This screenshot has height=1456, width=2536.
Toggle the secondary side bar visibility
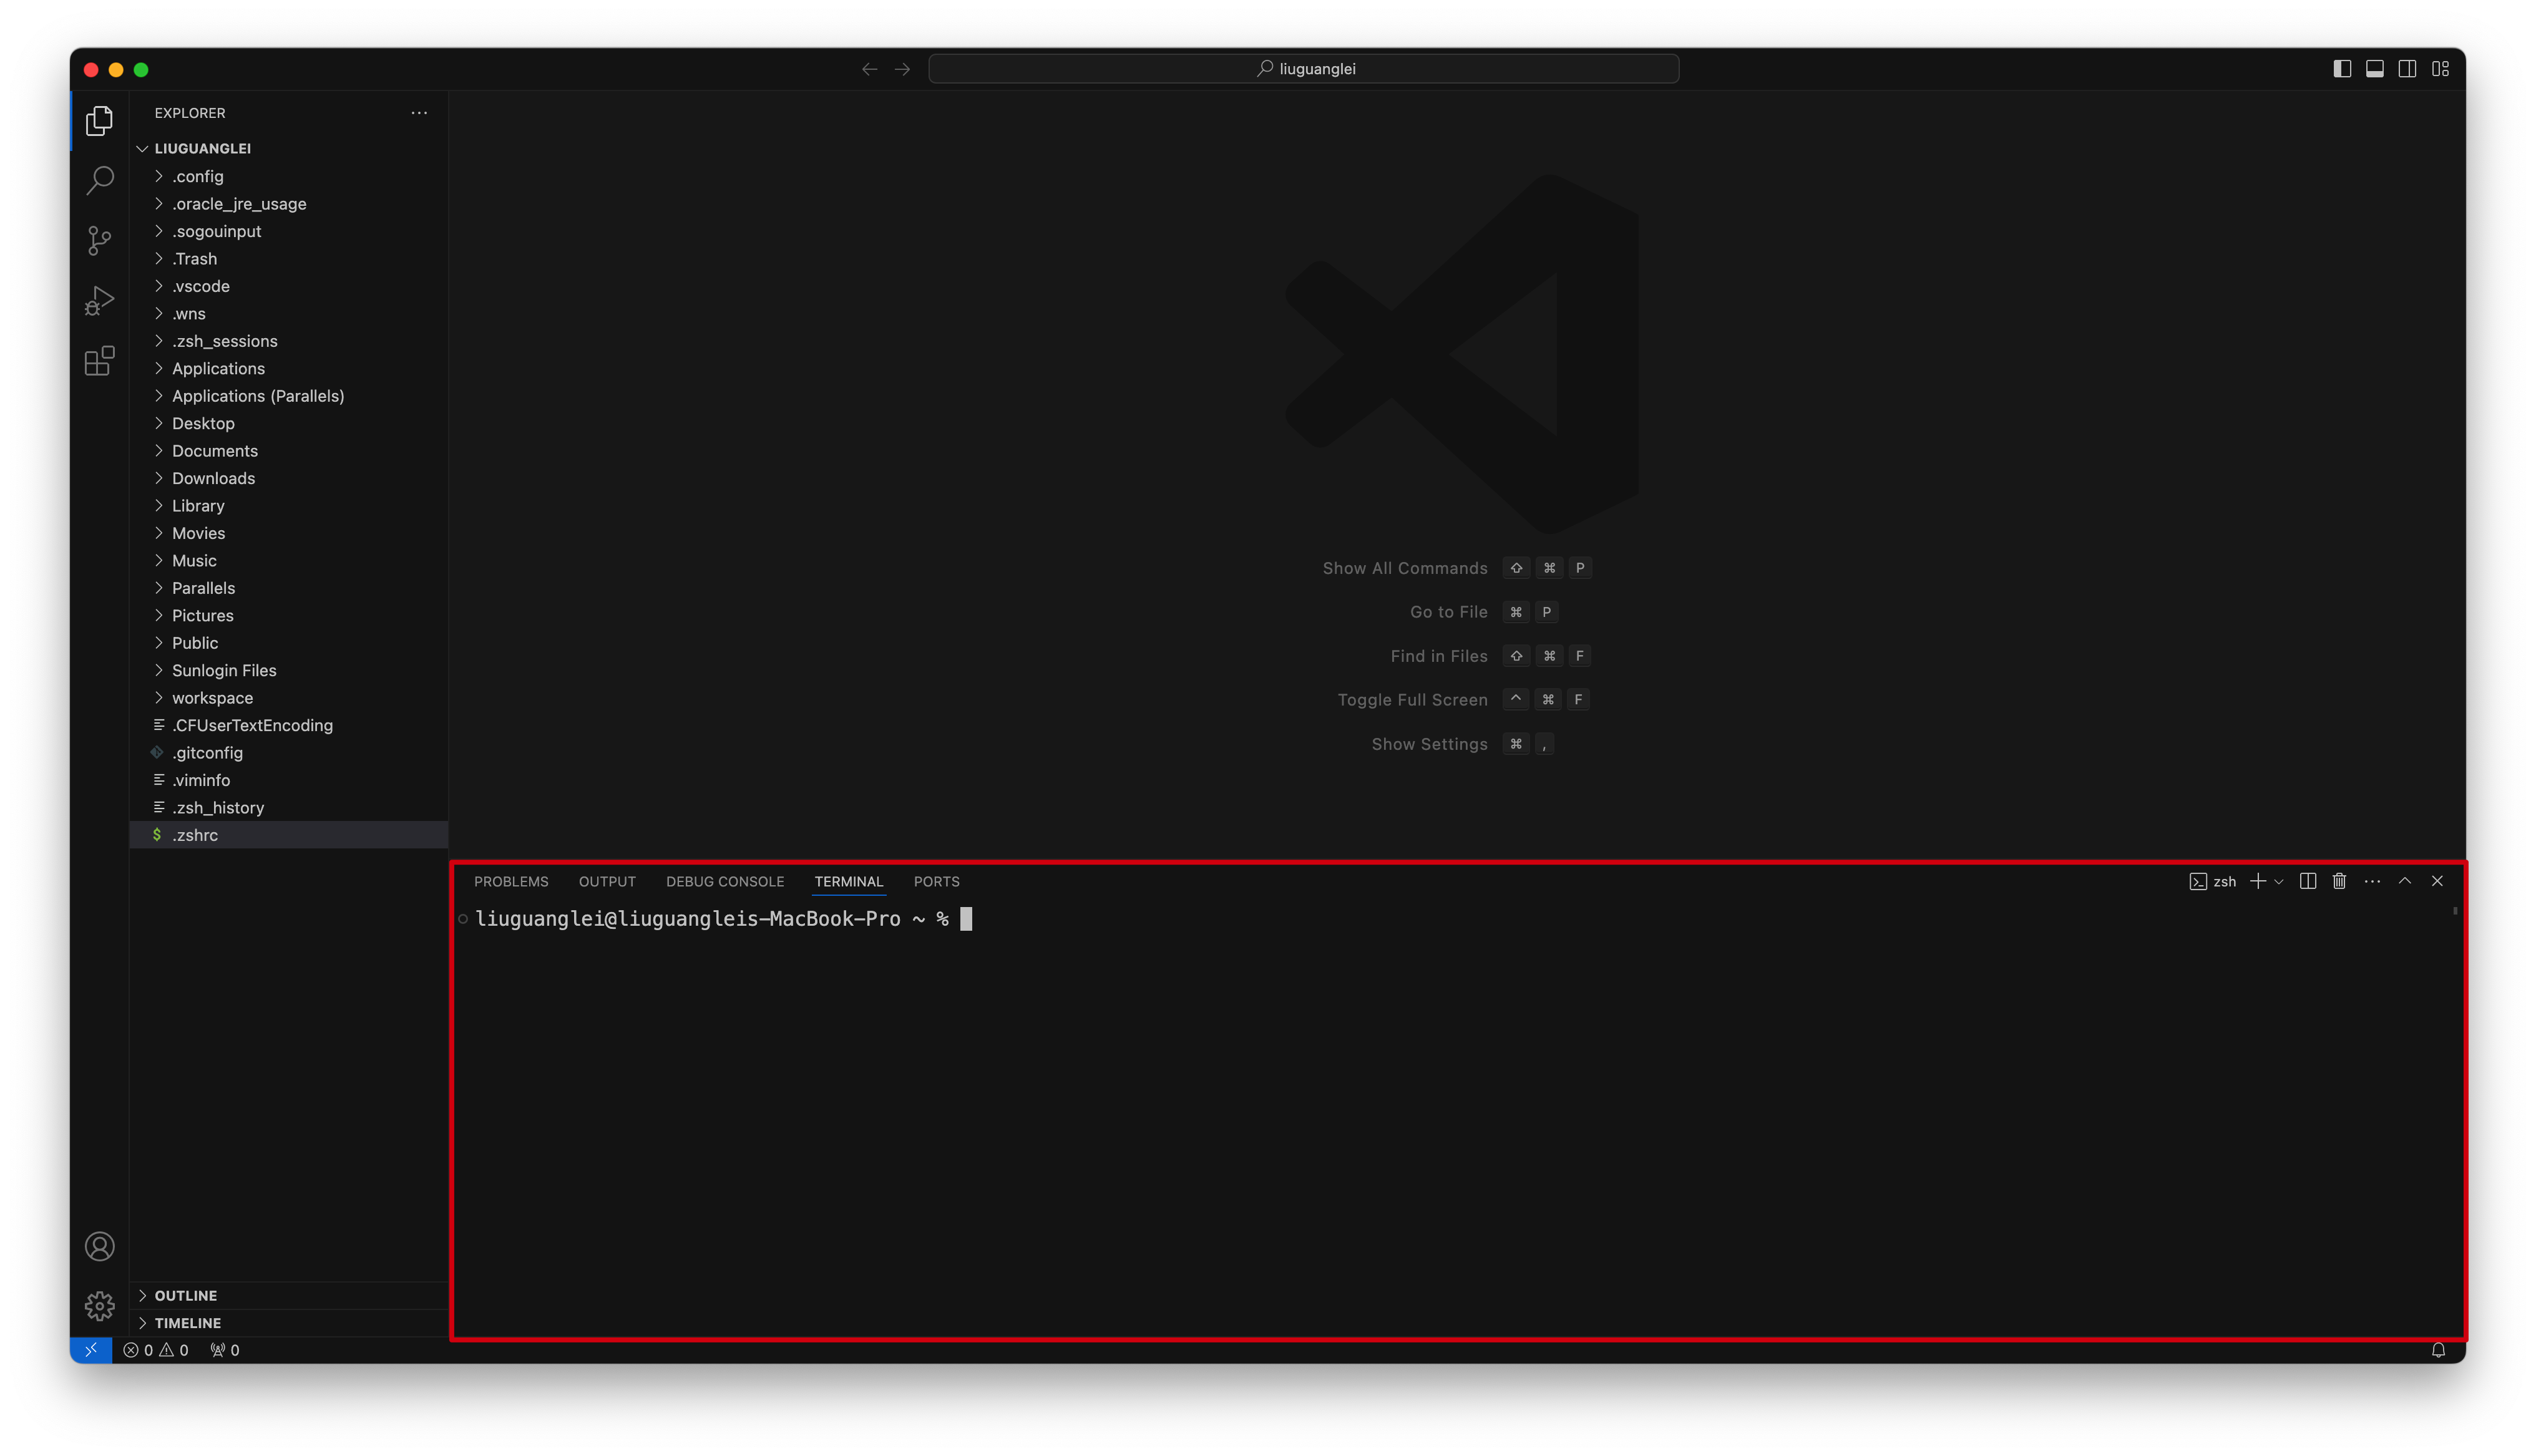[x=2408, y=69]
